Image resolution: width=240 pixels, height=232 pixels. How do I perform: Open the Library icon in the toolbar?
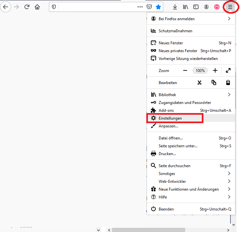coord(185,7)
